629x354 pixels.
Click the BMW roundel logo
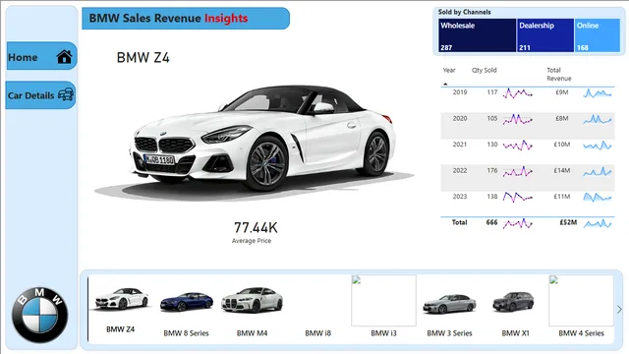39,315
